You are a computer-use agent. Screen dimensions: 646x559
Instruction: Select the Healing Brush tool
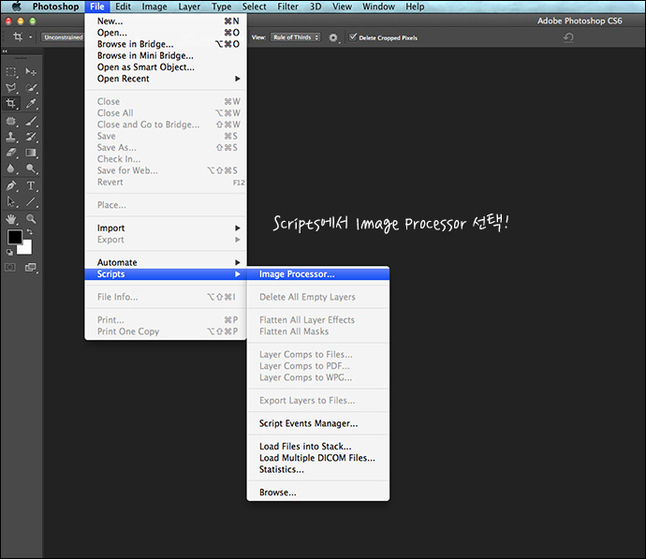(11, 121)
